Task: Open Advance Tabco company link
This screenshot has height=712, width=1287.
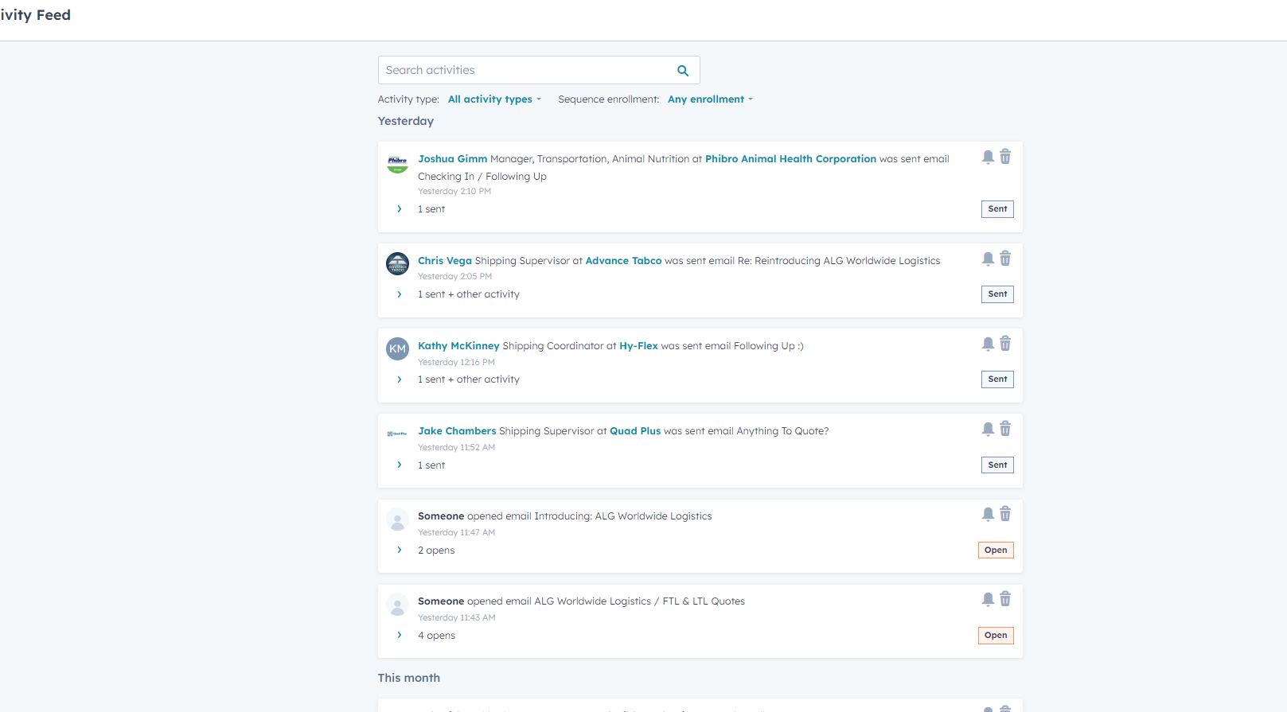Action: pyautogui.click(x=623, y=261)
